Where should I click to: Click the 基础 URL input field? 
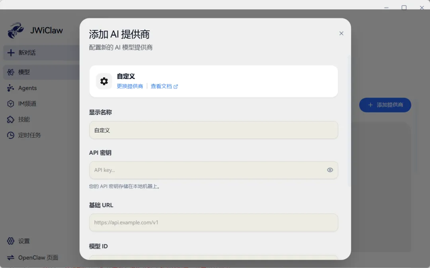(x=213, y=223)
